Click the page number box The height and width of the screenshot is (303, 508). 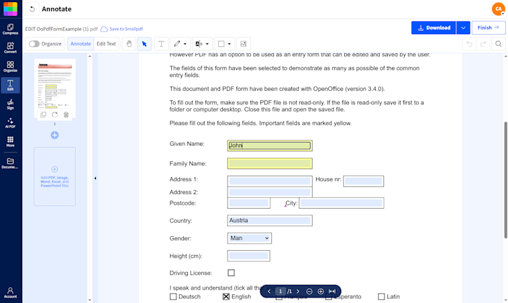coord(281,292)
